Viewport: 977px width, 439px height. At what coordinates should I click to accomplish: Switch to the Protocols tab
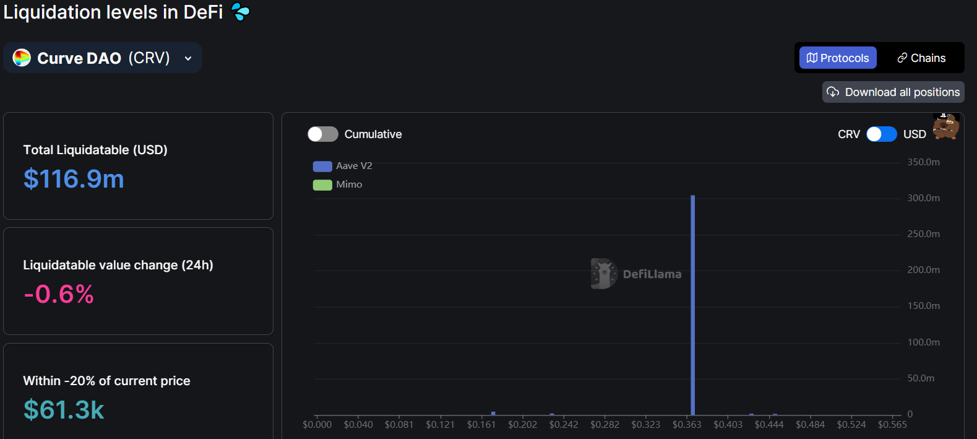pyautogui.click(x=838, y=58)
